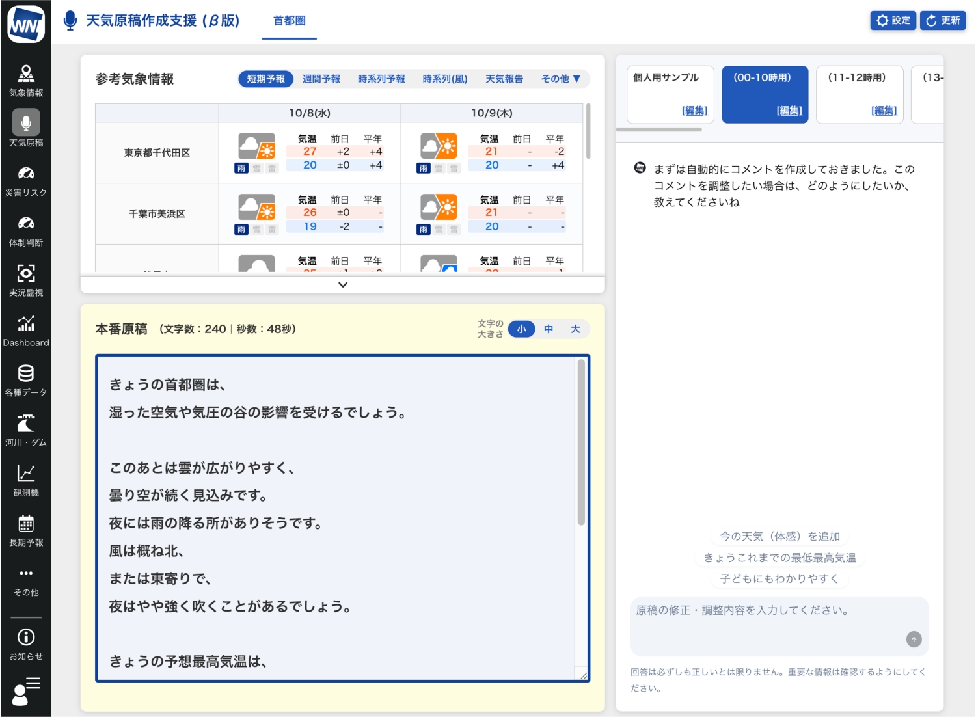Open the その他 dropdown in weather tabs
Viewport: 976px width, 717px height.
point(560,79)
